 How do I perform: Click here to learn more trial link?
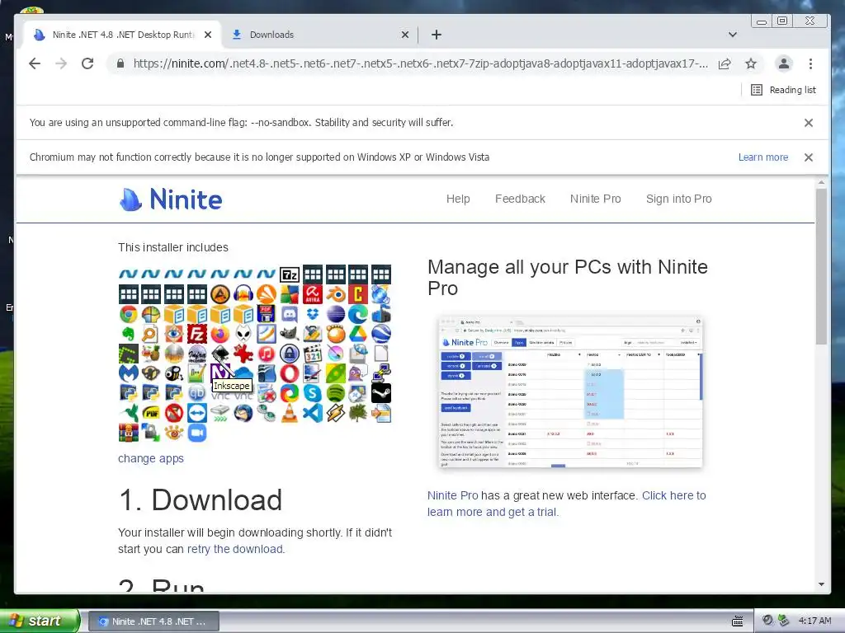coord(566,504)
